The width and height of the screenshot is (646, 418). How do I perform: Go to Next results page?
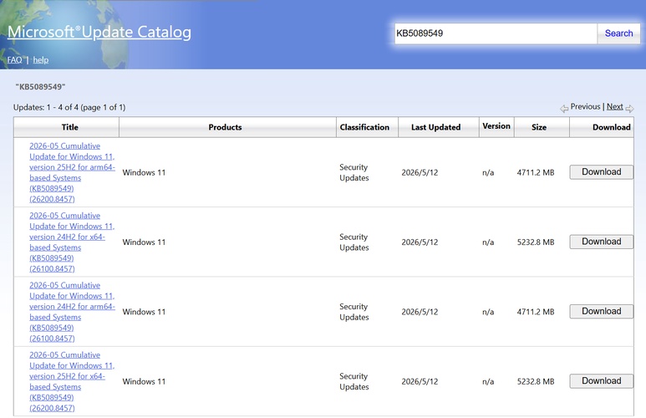point(615,107)
